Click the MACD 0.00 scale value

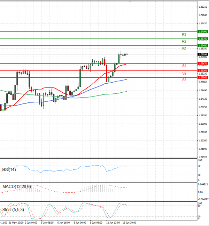coord(201,192)
